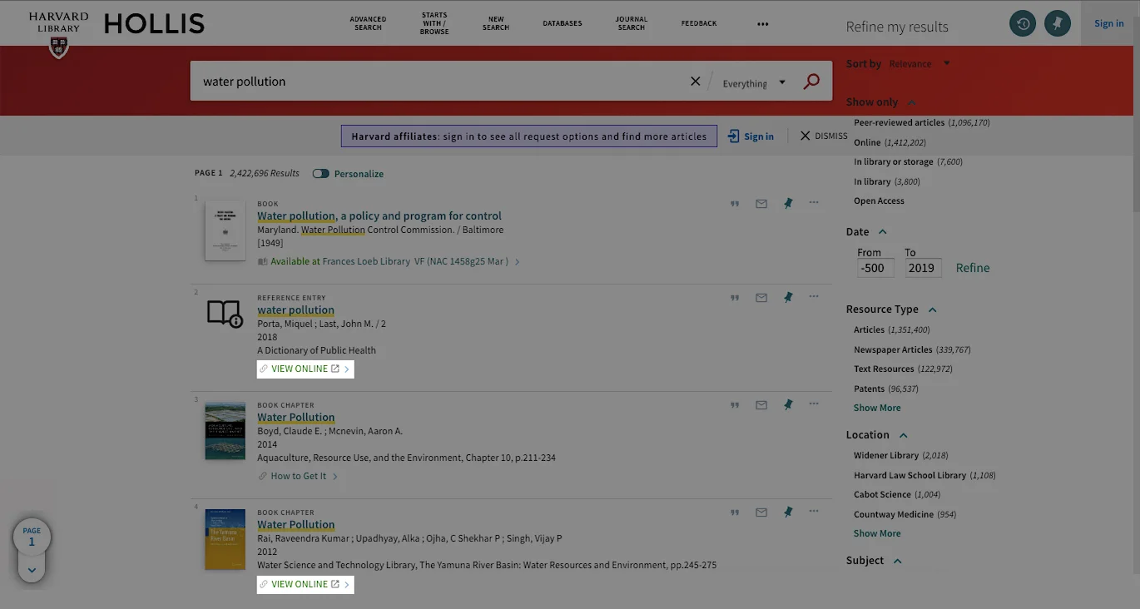
Task: Collapse the Resource Type filter section
Action: [x=932, y=309]
